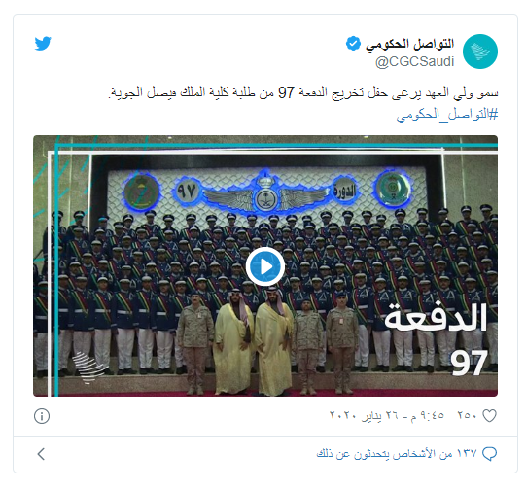Follow the hashtag #التواصل_الحكومي
Image resolution: width=526 pixels, height=490 pixels.
coord(447,115)
